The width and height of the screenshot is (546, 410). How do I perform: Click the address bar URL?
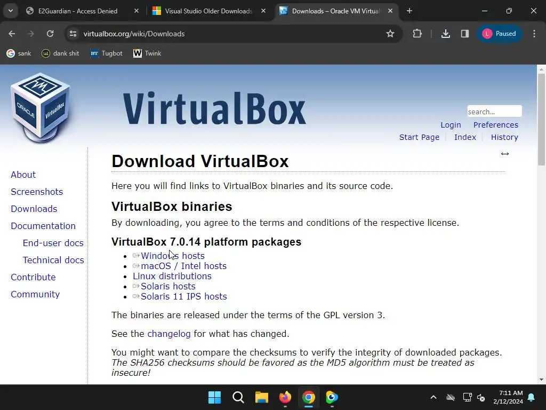(x=134, y=34)
